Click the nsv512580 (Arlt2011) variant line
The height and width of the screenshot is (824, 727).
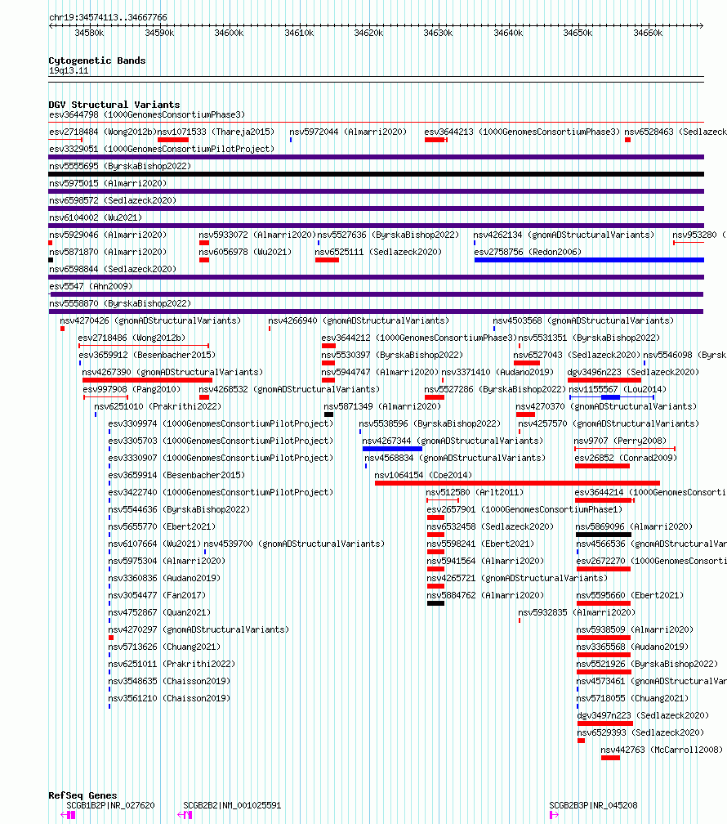(x=443, y=500)
